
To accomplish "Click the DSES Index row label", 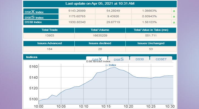I will [41, 17].
